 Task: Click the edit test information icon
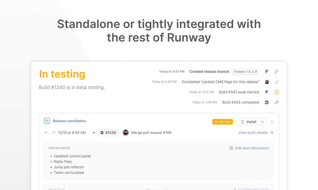coord(231,148)
